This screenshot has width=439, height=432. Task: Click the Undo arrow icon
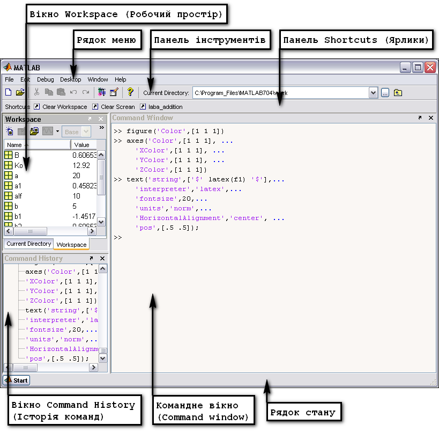(x=73, y=92)
